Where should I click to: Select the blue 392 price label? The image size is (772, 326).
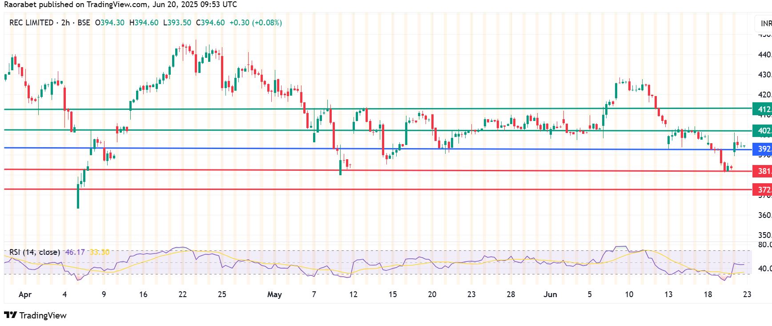pyautogui.click(x=762, y=149)
